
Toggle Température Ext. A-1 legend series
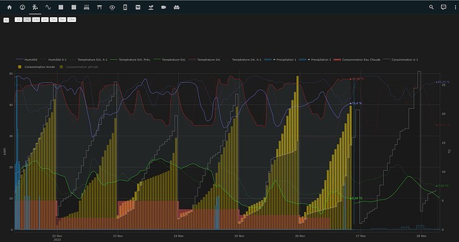tap(88, 60)
